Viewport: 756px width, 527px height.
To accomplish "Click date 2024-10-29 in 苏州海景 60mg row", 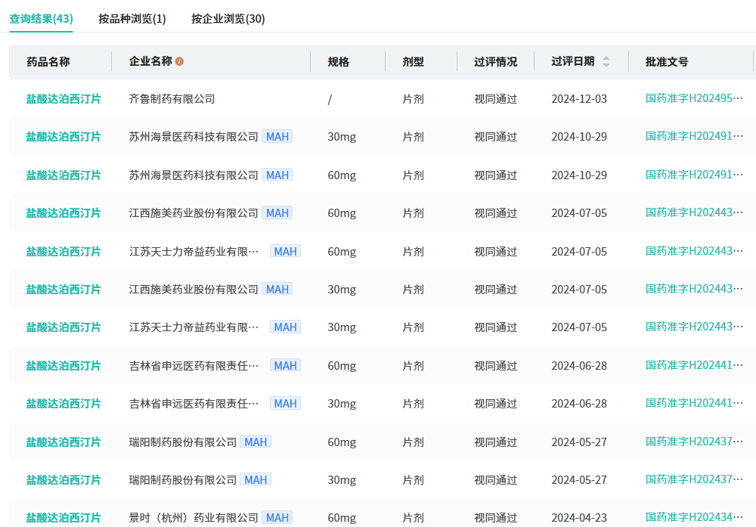I will coord(579,175).
